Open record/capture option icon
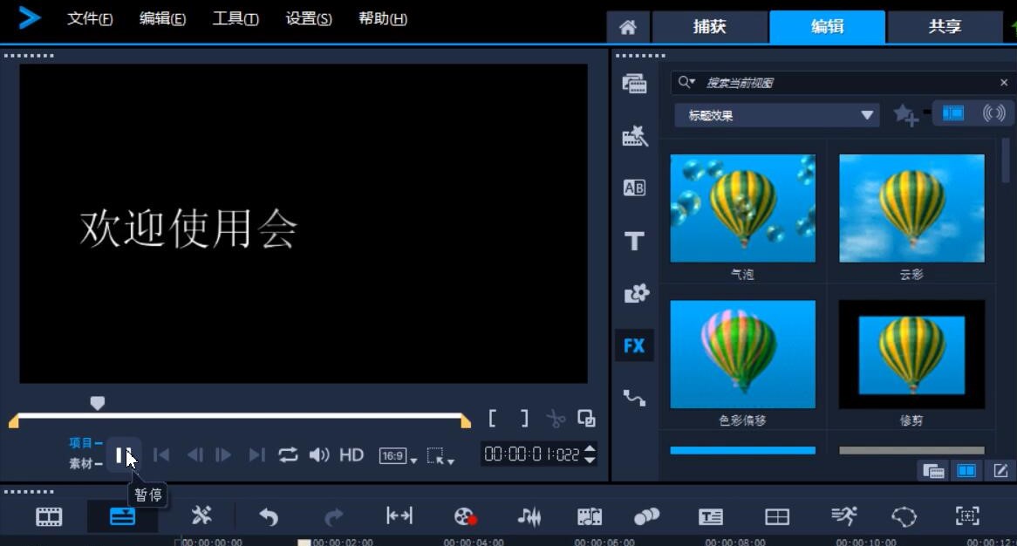Viewport: 1017px width, 546px height. (x=465, y=517)
